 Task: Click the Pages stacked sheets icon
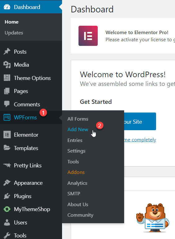[x=7, y=91]
